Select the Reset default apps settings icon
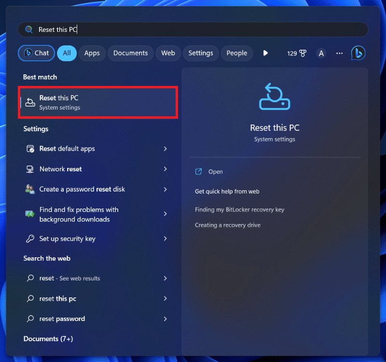The height and width of the screenshot is (362, 386). 30,149
